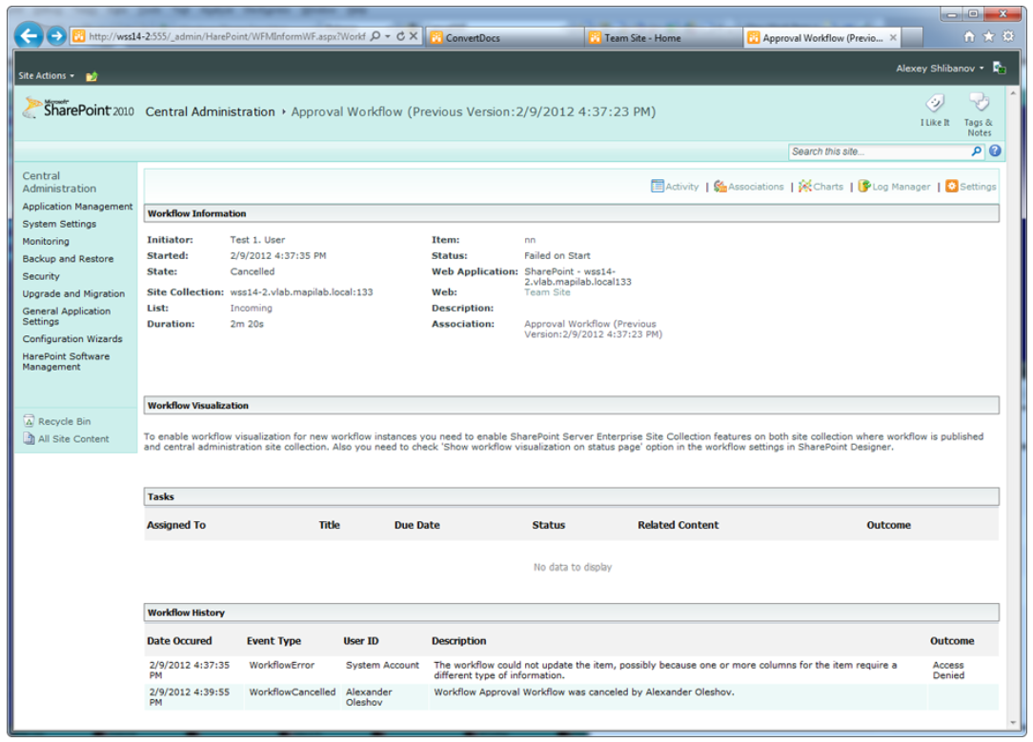The image size is (1033, 742).
Task: Open the Team Site web link
Action: click(x=547, y=292)
